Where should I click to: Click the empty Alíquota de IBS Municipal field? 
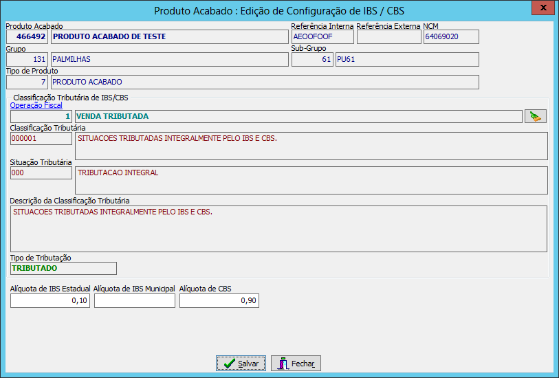pyautogui.click(x=135, y=301)
